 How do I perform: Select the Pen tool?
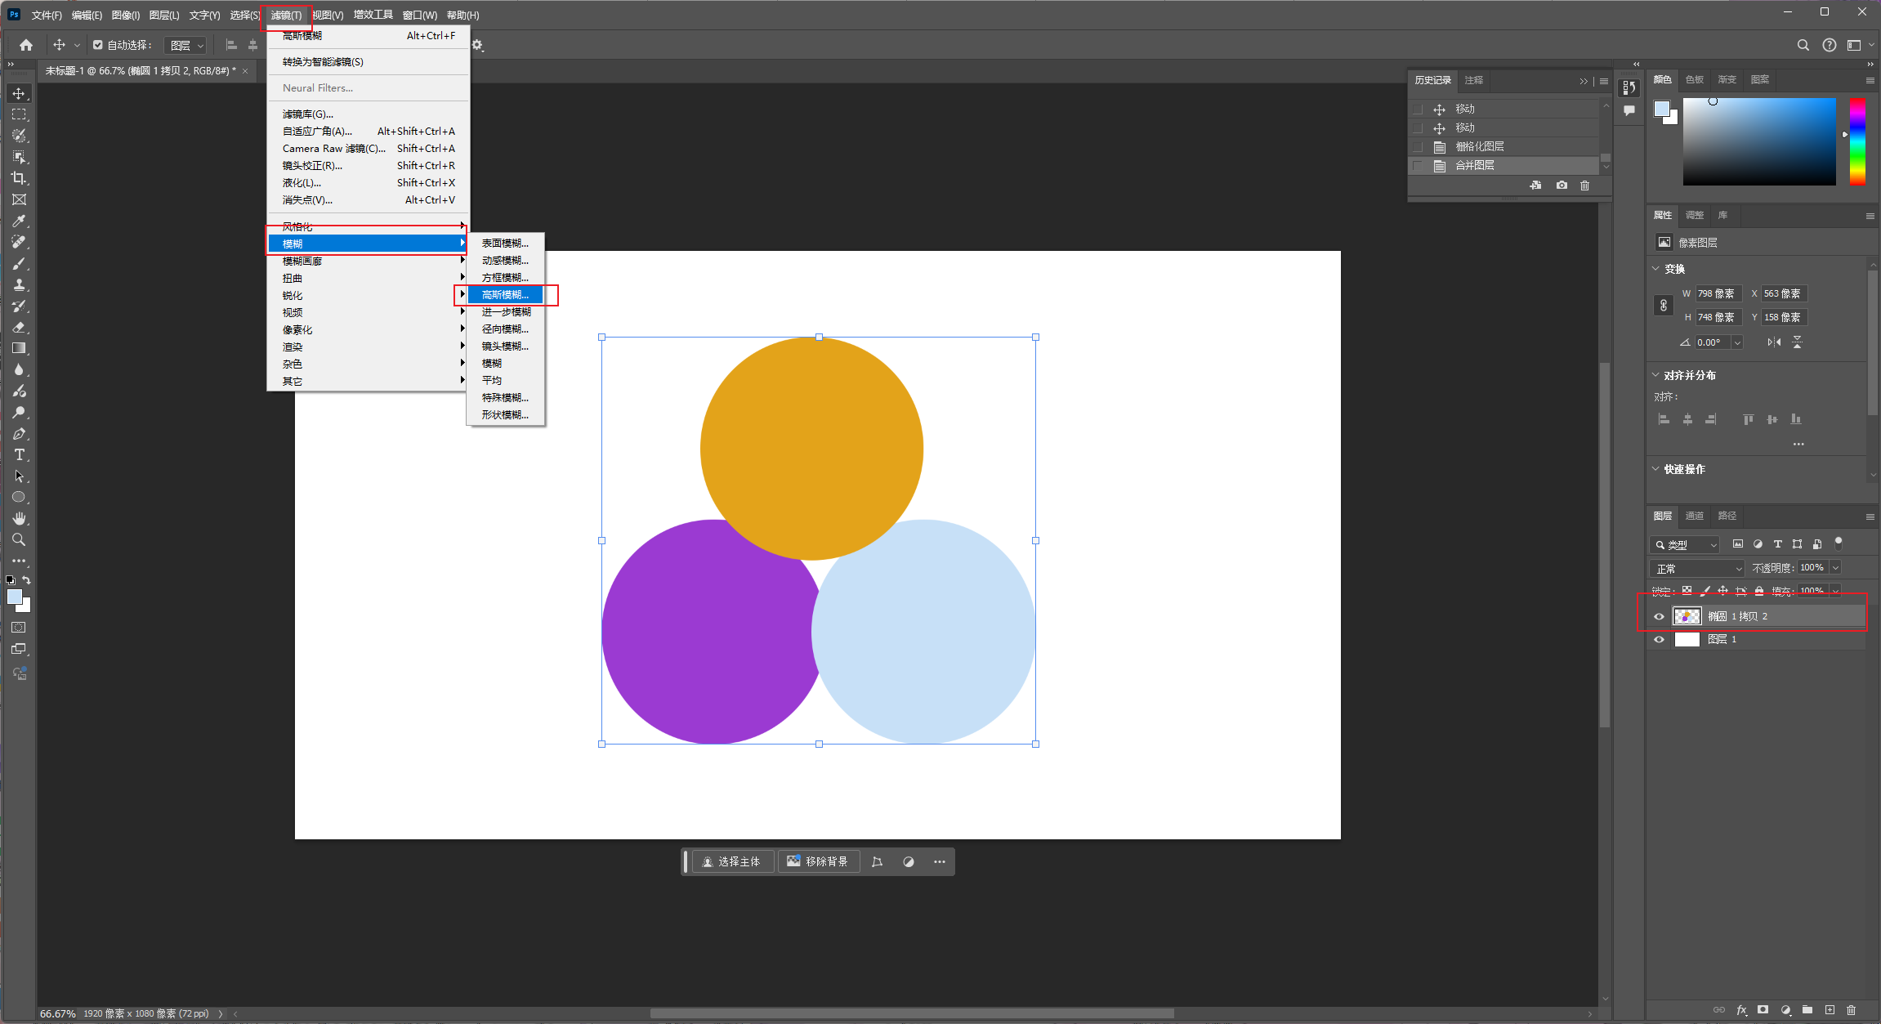point(19,433)
